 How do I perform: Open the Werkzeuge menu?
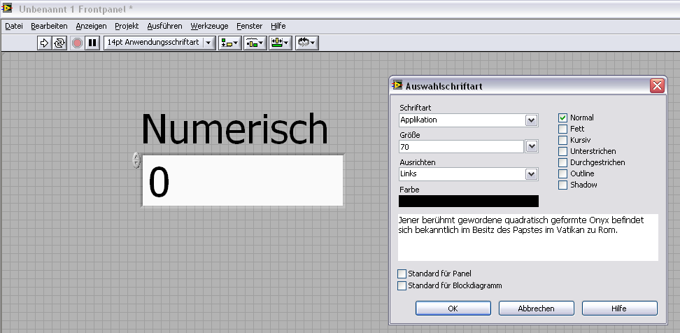[x=209, y=26]
